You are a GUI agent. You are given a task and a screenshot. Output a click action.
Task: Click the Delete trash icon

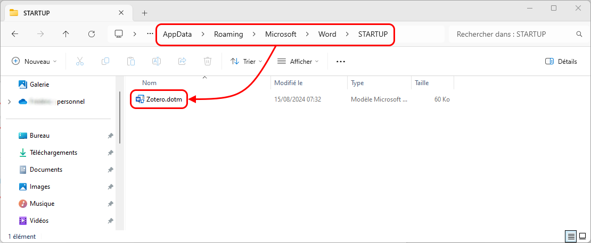(x=208, y=62)
